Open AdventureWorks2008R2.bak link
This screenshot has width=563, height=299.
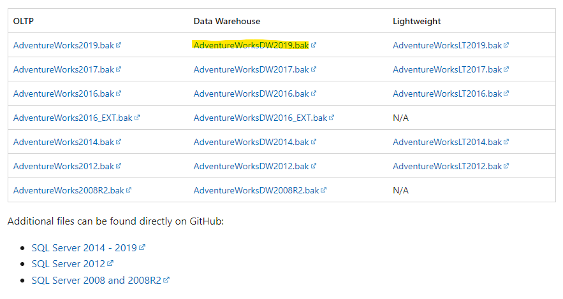click(69, 190)
